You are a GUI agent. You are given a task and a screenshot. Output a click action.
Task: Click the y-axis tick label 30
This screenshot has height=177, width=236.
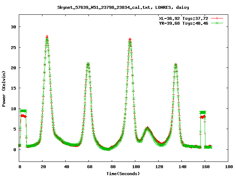[x=13, y=27]
